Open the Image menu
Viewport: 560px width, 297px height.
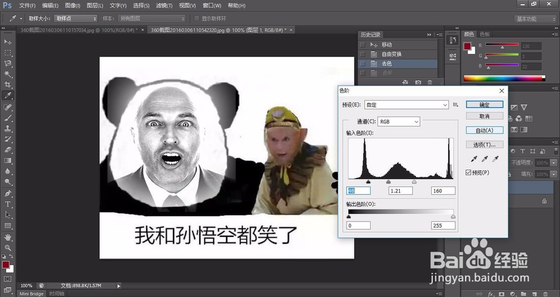click(72, 6)
